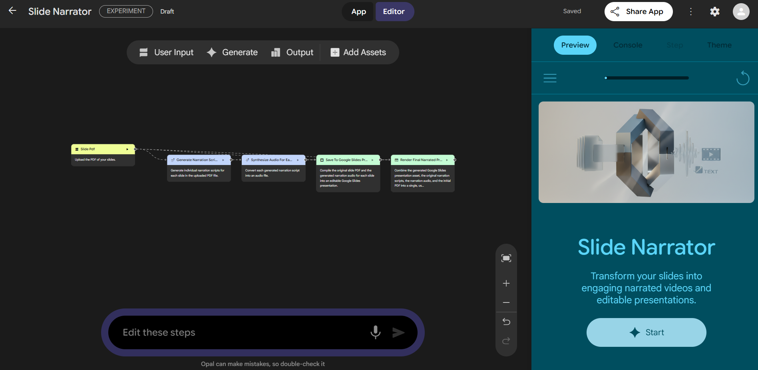
Task: Open the hamburger menu in preview panel
Action: pyautogui.click(x=550, y=78)
